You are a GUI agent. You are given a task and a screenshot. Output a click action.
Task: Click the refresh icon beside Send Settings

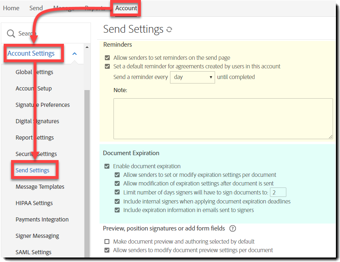click(169, 29)
